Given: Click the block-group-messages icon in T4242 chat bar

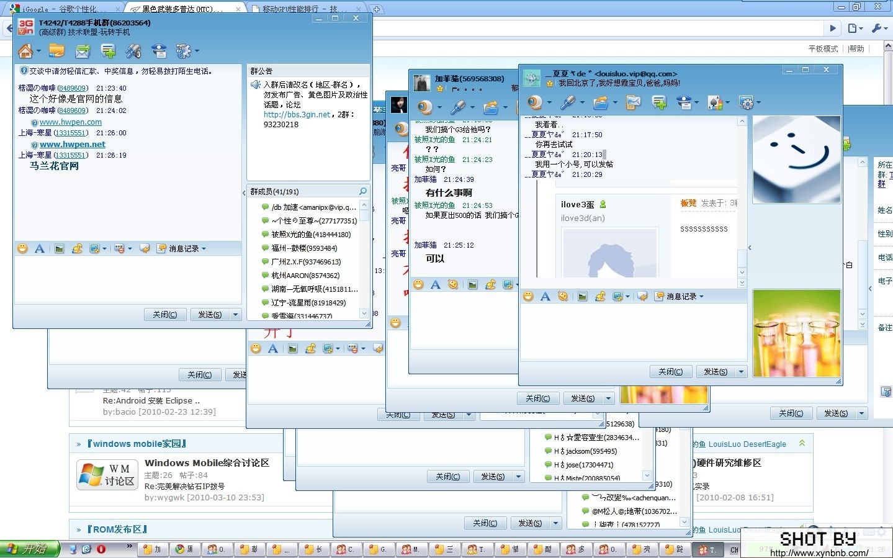Looking at the screenshot, I should pos(119,248).
